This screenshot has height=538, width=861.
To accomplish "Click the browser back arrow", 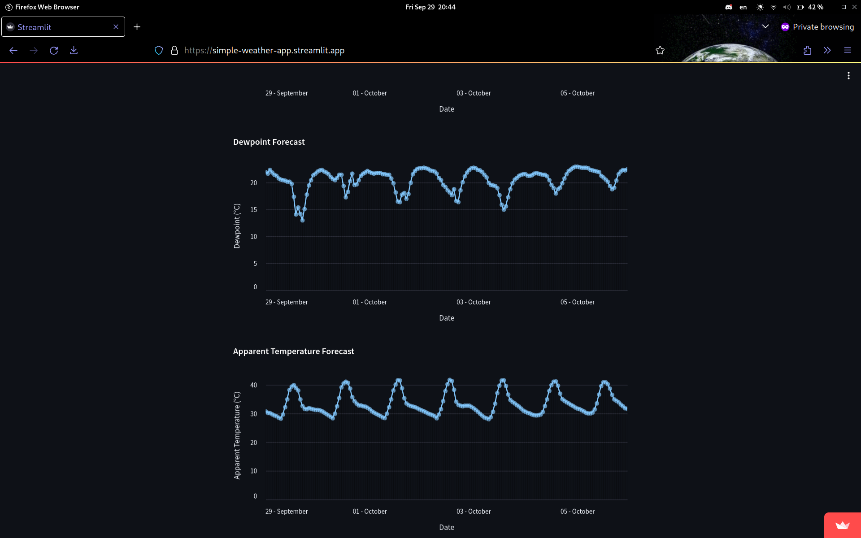I will (x=13, y=50).
